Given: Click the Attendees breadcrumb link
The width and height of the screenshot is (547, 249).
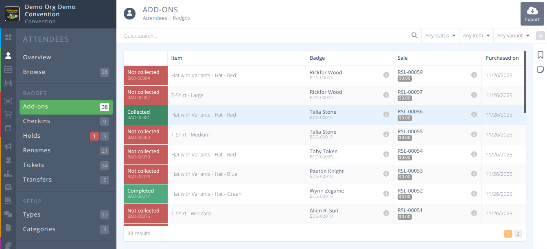Looking at the screenshot, I should click(x=155, y=18).
